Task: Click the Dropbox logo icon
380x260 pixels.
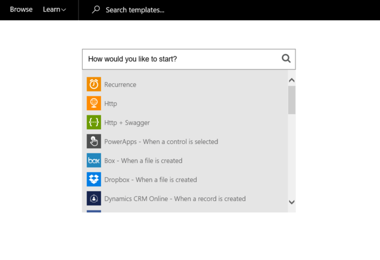Action: (94, 179)
